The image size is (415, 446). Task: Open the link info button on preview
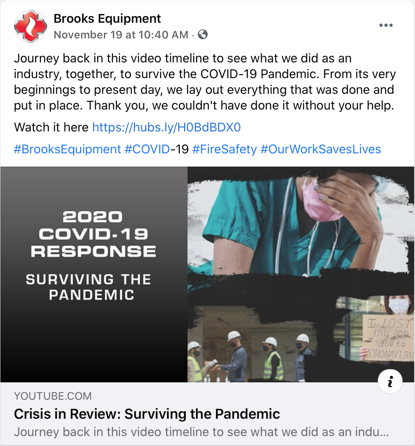[390, 381]
